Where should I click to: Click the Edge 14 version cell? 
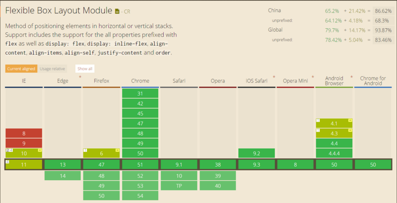pyautogui.click(x=63, y=176)
